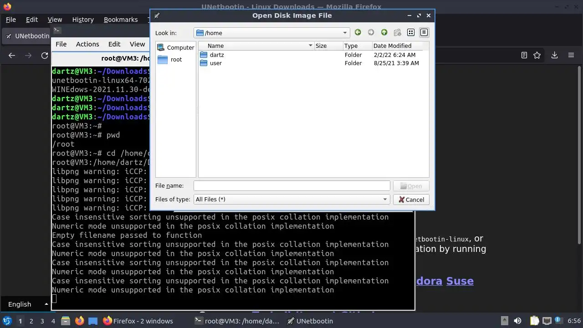Screen dimensions: 583x328
Task: Open the Firefox File menu
Action: point(10,20)
